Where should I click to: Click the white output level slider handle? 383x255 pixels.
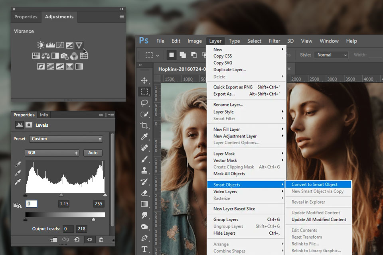pyautogui.click(x=93, y=220)
